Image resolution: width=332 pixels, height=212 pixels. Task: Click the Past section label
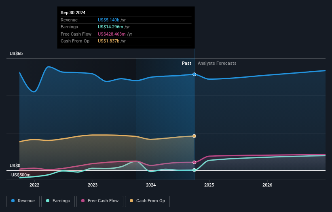click(186, 63)
